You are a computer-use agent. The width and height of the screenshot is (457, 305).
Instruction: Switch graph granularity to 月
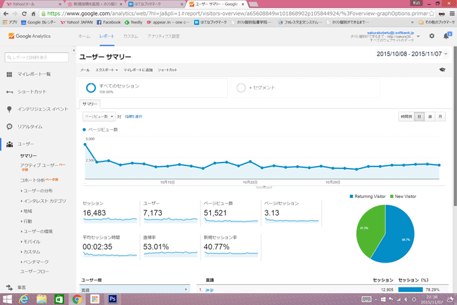441,116
